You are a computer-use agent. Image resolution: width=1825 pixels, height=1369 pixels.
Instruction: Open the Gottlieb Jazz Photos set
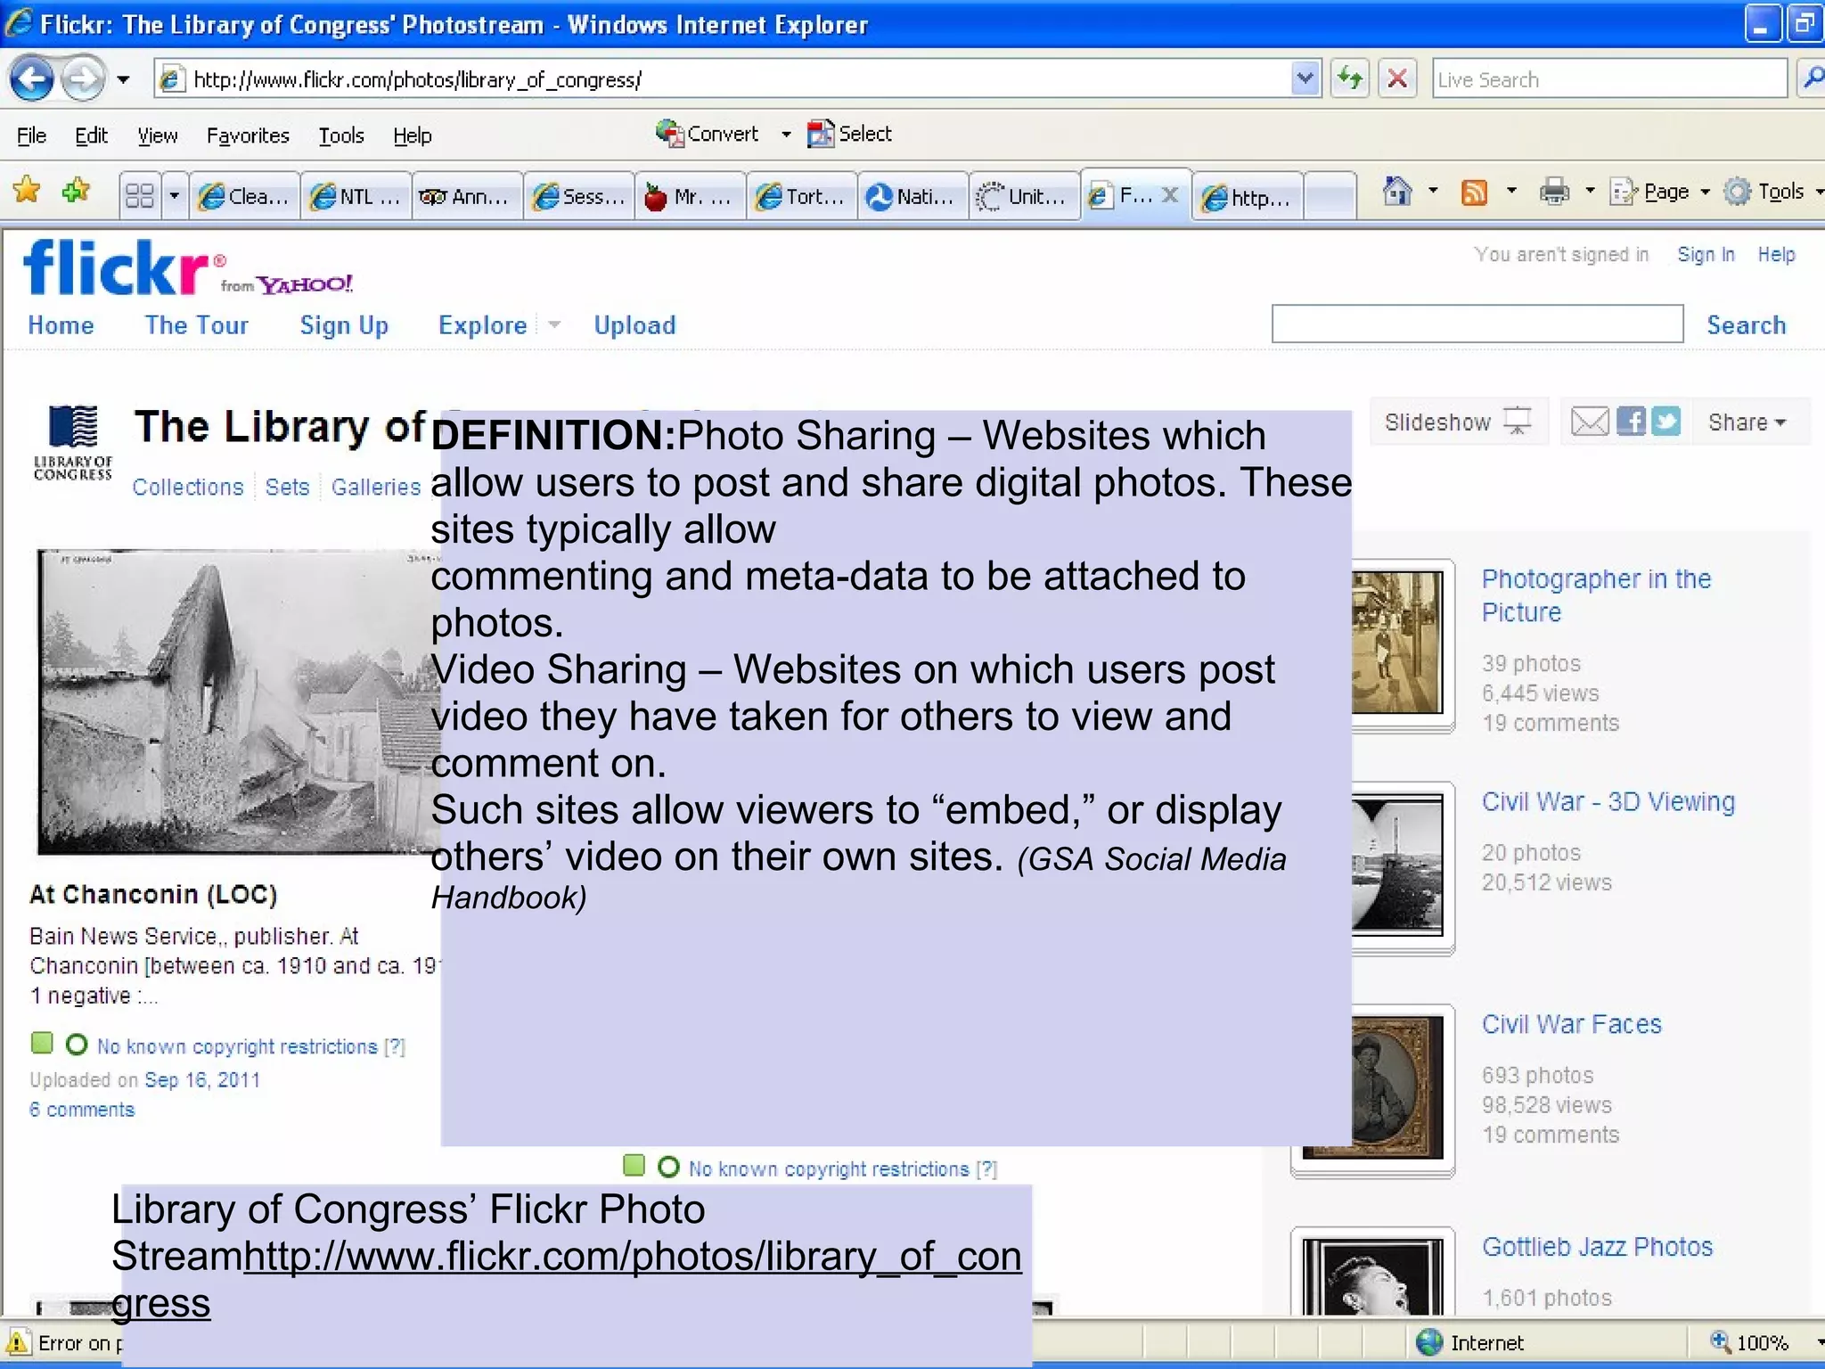1597,1247
